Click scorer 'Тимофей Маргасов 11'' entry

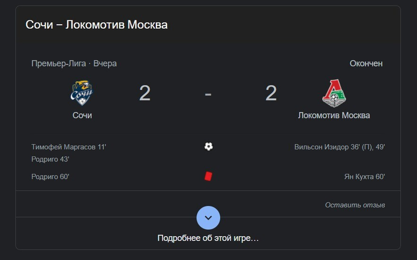coord(69,147)
